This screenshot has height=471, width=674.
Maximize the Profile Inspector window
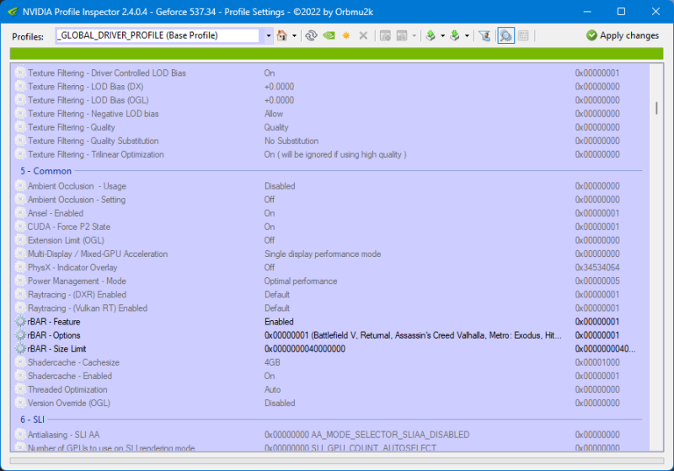coord(621,12)
